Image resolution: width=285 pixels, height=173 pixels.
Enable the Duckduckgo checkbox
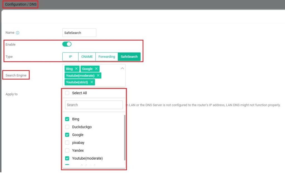pos(67,127)
